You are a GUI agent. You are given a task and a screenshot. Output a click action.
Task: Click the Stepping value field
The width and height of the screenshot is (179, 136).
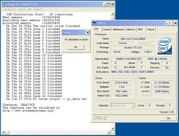[x=167, y=63]
